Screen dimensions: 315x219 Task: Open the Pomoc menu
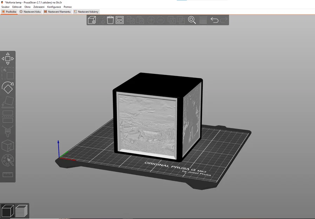point(67,7)
